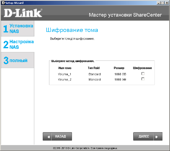
Task: Maximize the Setup Wizard window
Action: [x=162, y=3]
